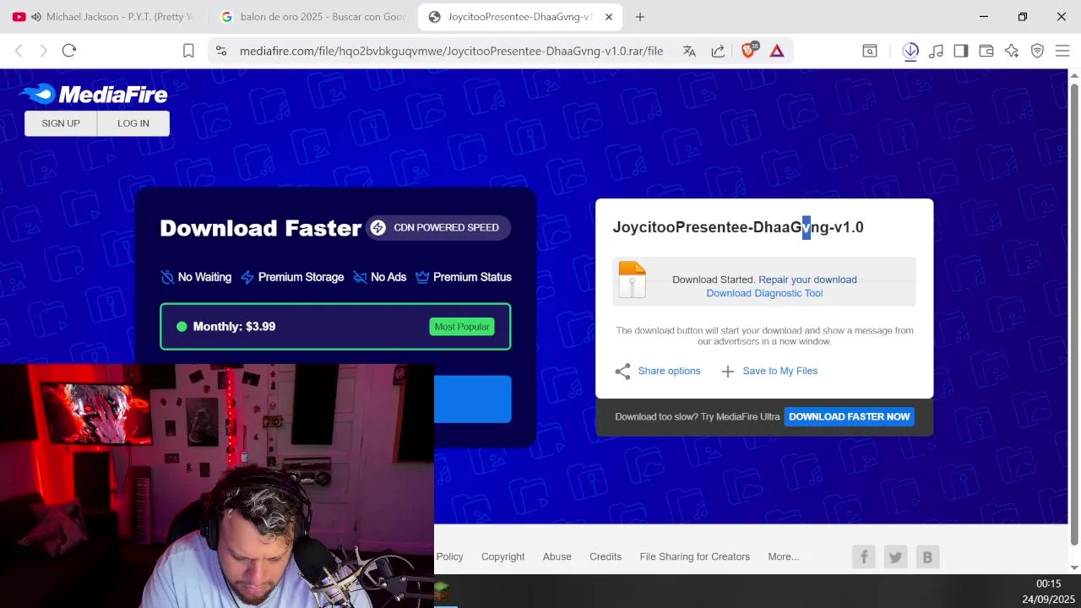Click the Share options link
The image size is (1081, 608).
tap(669, 371)
